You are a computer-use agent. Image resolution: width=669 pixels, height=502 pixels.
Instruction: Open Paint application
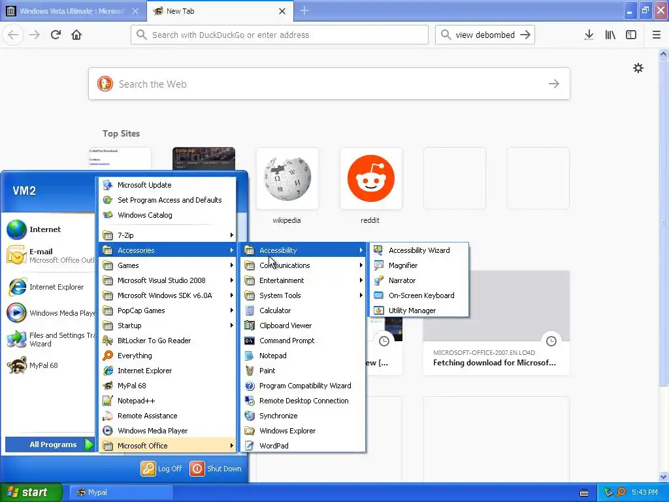[303, 371]
